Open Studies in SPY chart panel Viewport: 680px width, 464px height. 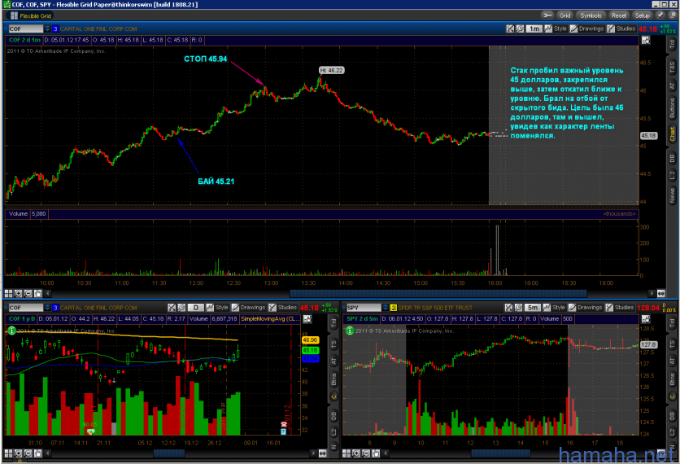621,308
